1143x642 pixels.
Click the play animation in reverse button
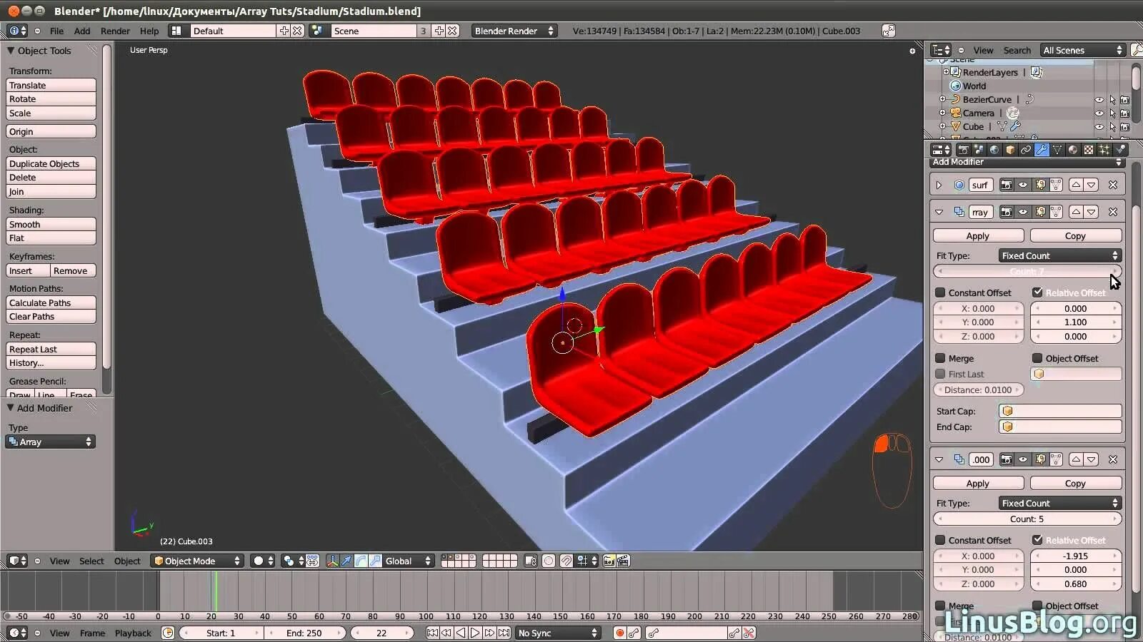coord(461,633)
